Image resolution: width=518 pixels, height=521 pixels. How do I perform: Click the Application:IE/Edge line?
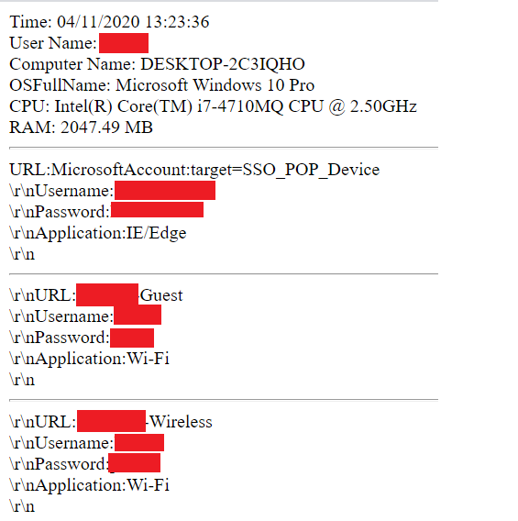click(98, 233)
